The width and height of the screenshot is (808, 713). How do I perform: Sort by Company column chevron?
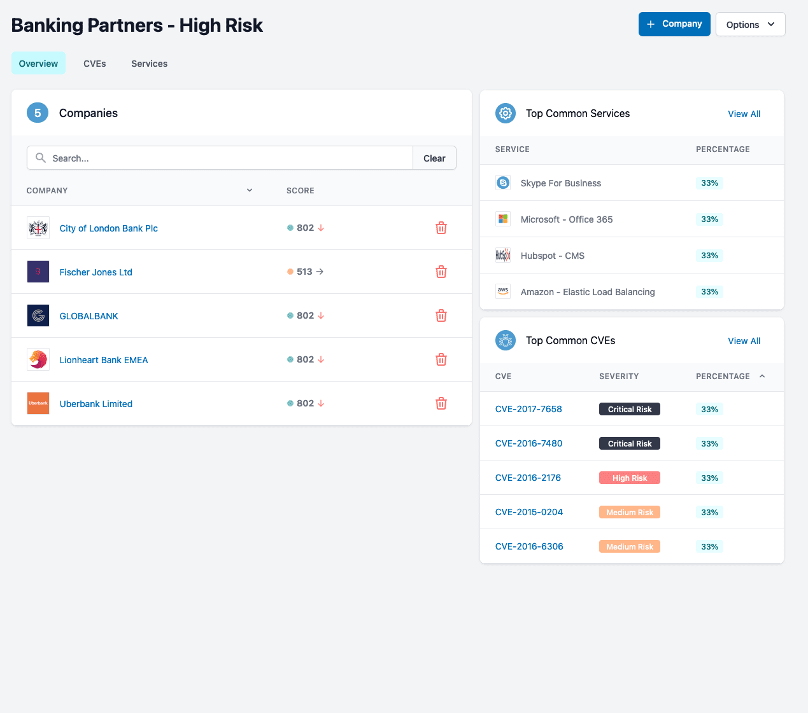coord(250,190)
